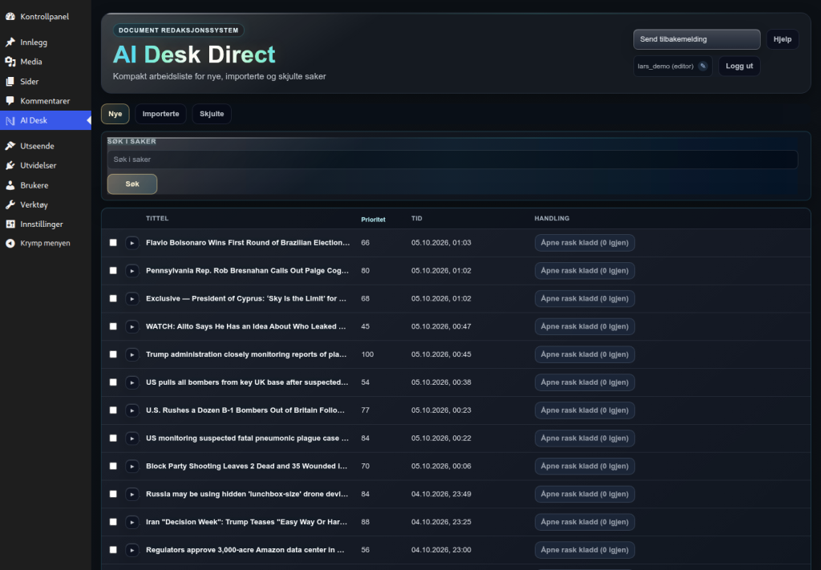Select checkbox for Flavio Bolsonaro story

tap(113, 242)
